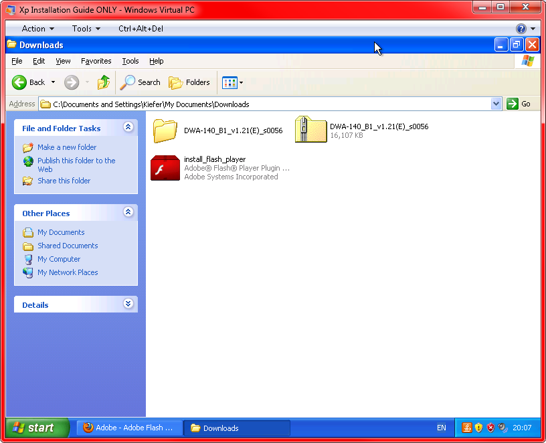This screenshot has width=546, height=443.
Task: Click the Share this folder icon
Action: point(27,181)
